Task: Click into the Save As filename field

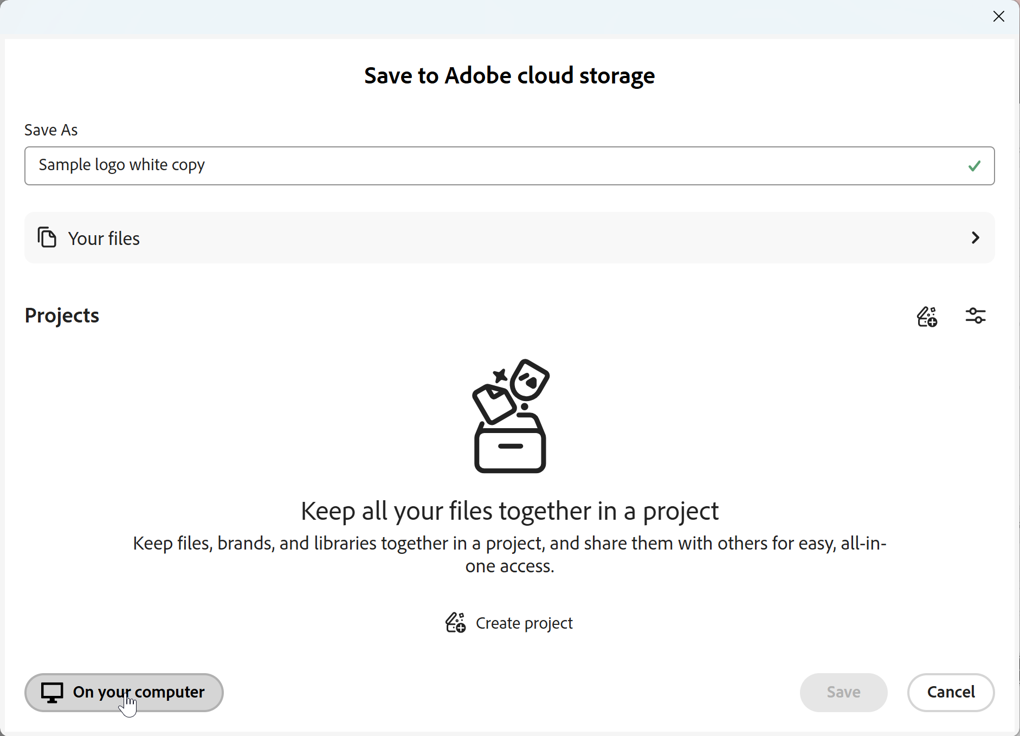Action: coord(509,166)
